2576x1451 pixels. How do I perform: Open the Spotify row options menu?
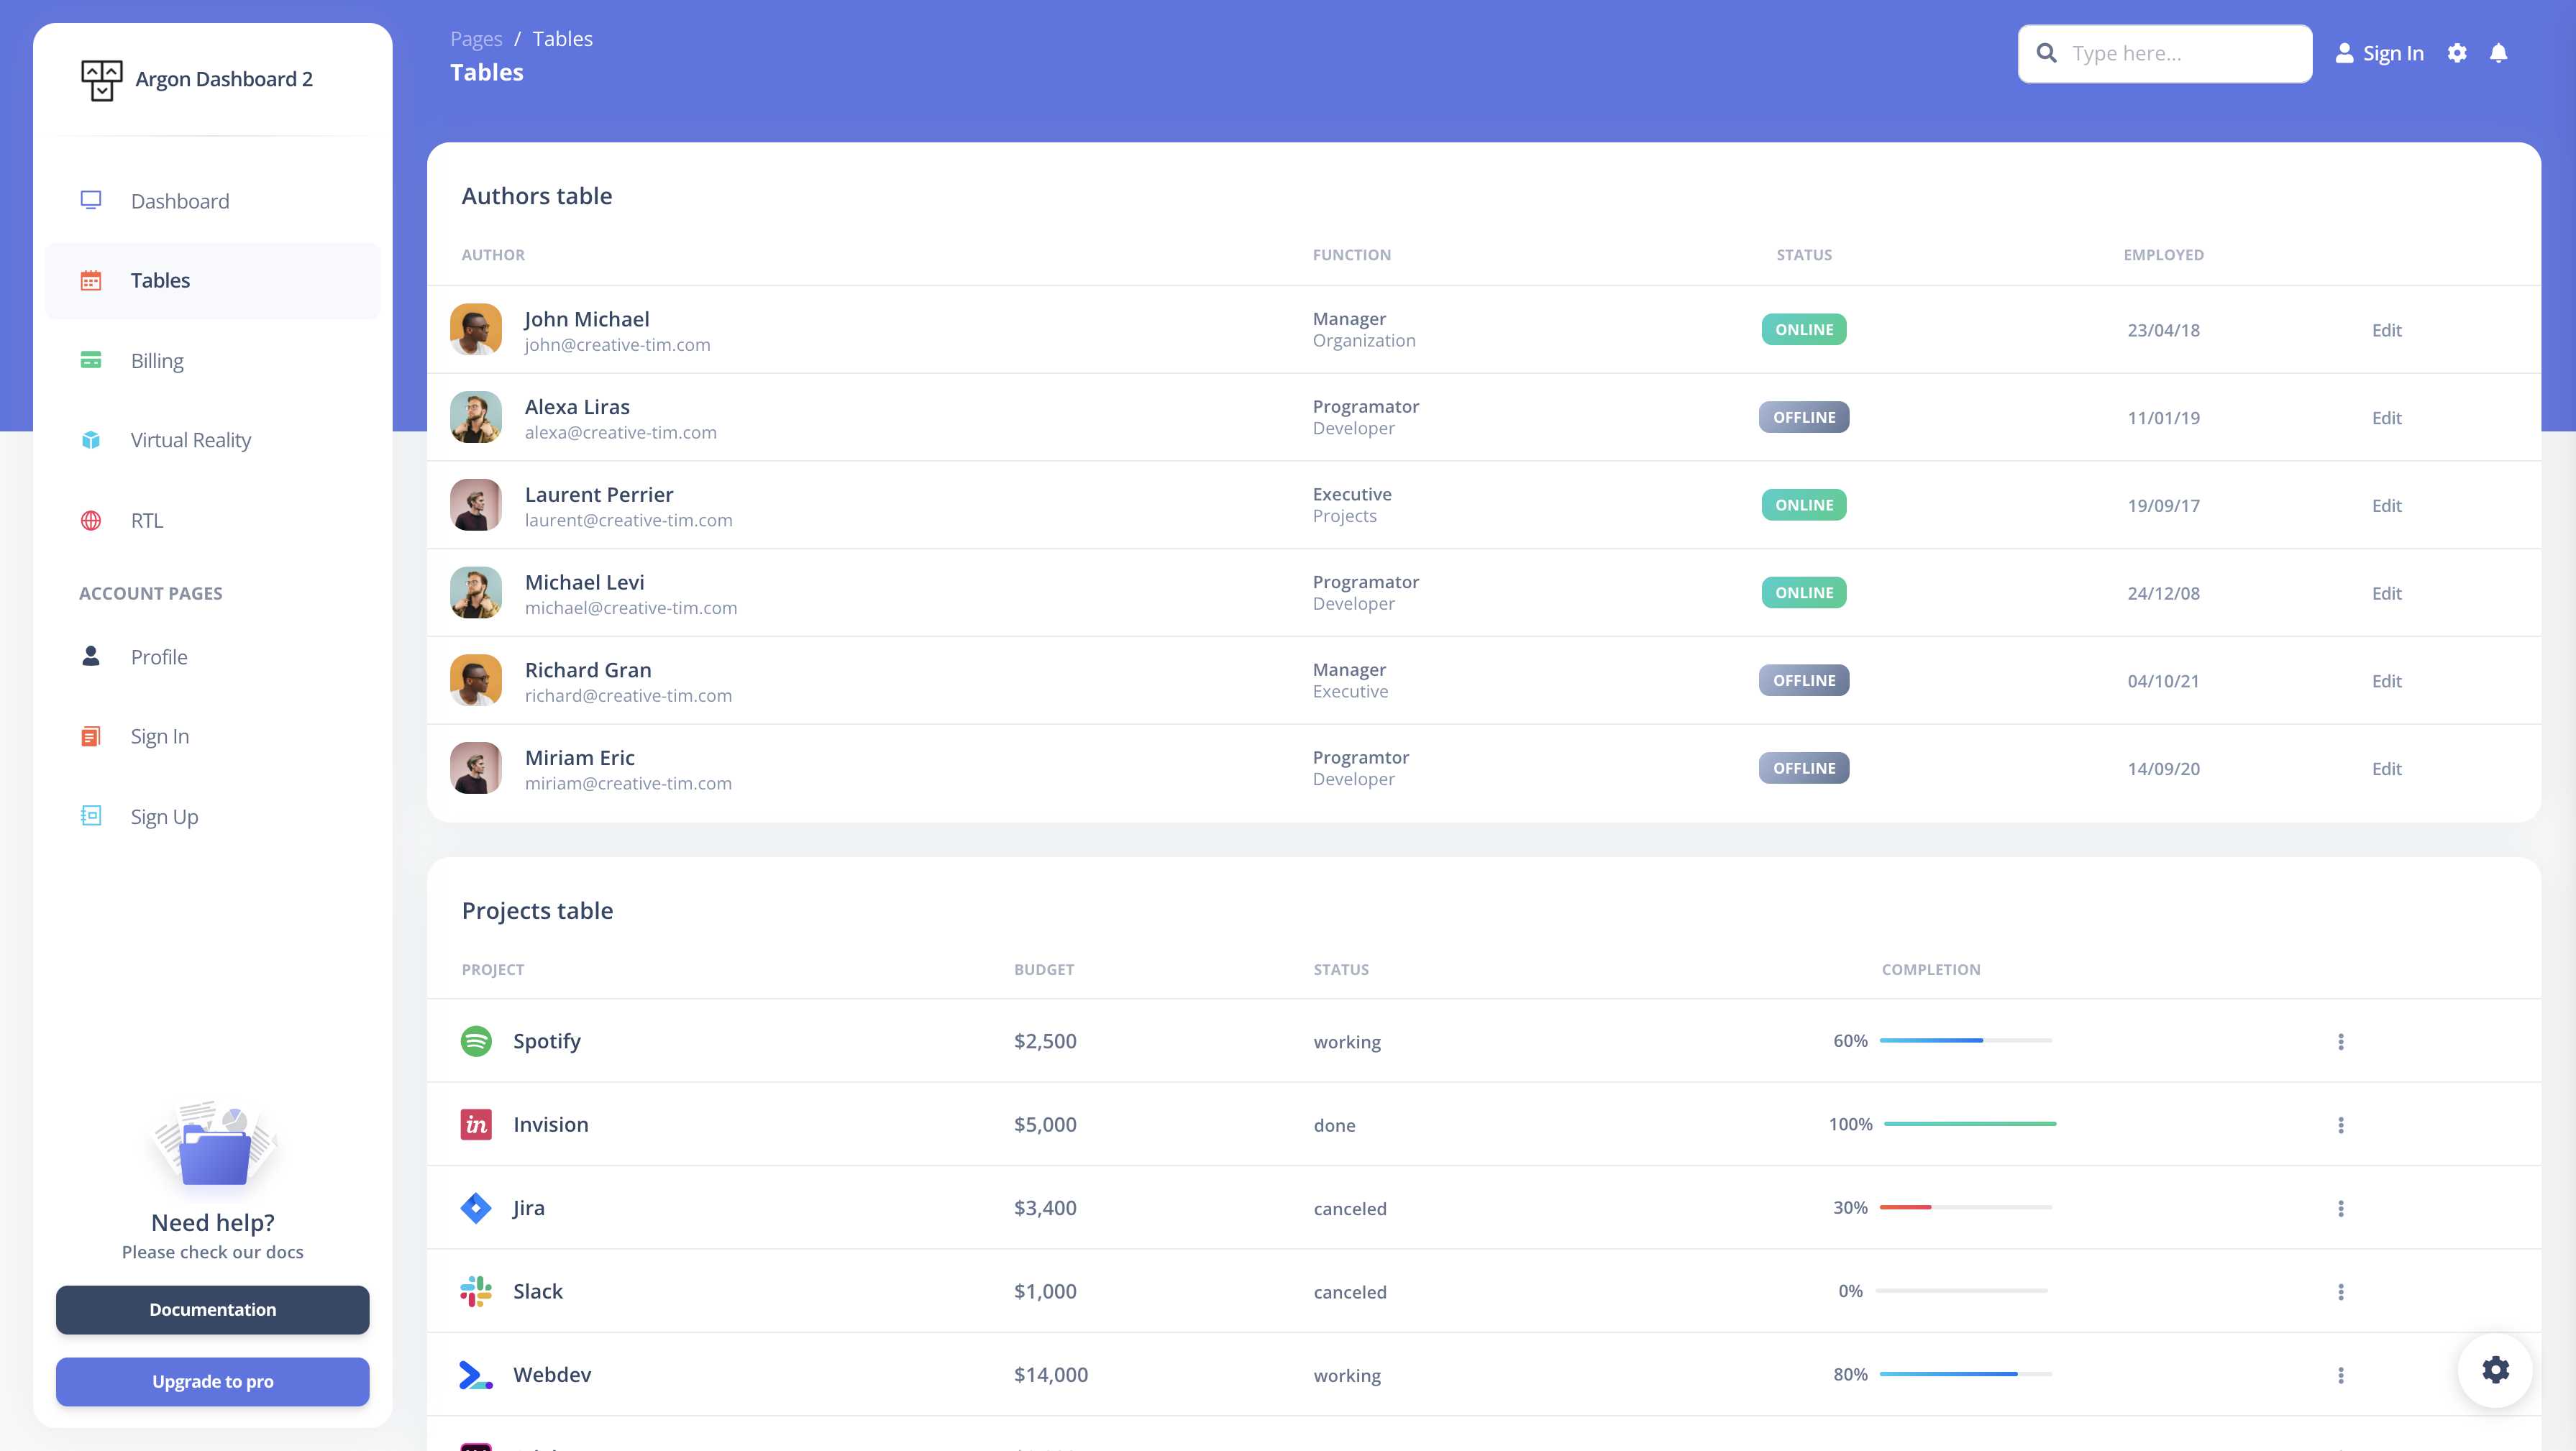coord(2340,1041)
